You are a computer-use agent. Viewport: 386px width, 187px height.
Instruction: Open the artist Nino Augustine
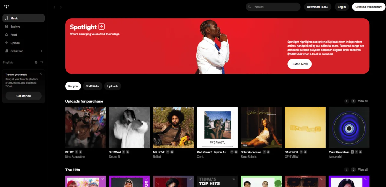pyautogui.click(x=75, y=157)
